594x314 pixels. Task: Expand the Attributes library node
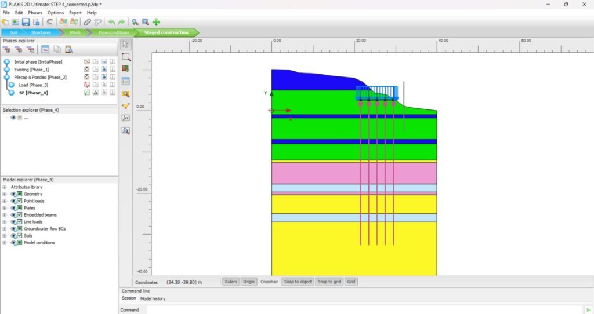(4, 187)
